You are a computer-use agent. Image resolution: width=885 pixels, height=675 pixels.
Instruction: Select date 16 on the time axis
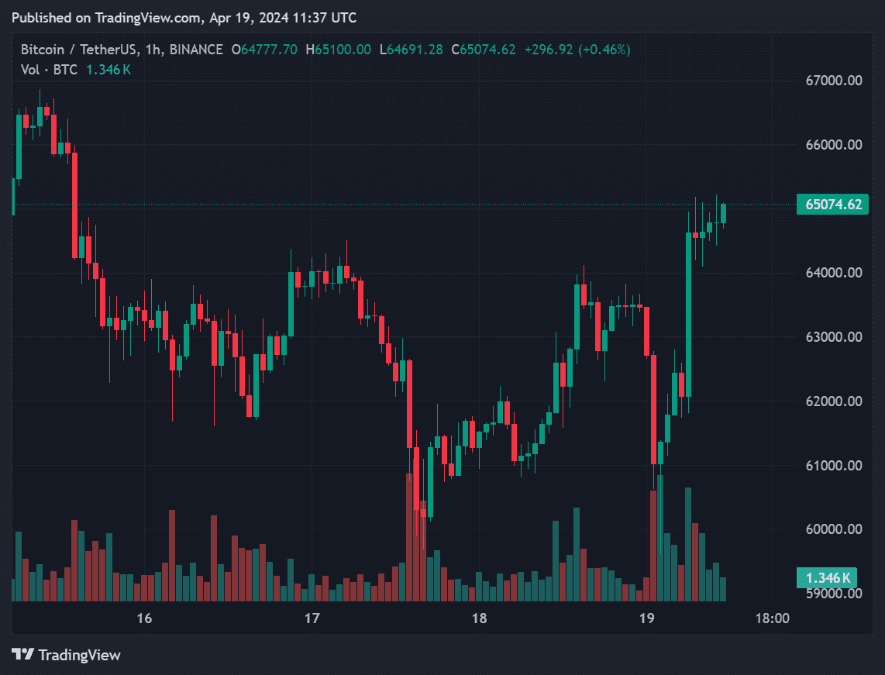[x=143, y=618]
